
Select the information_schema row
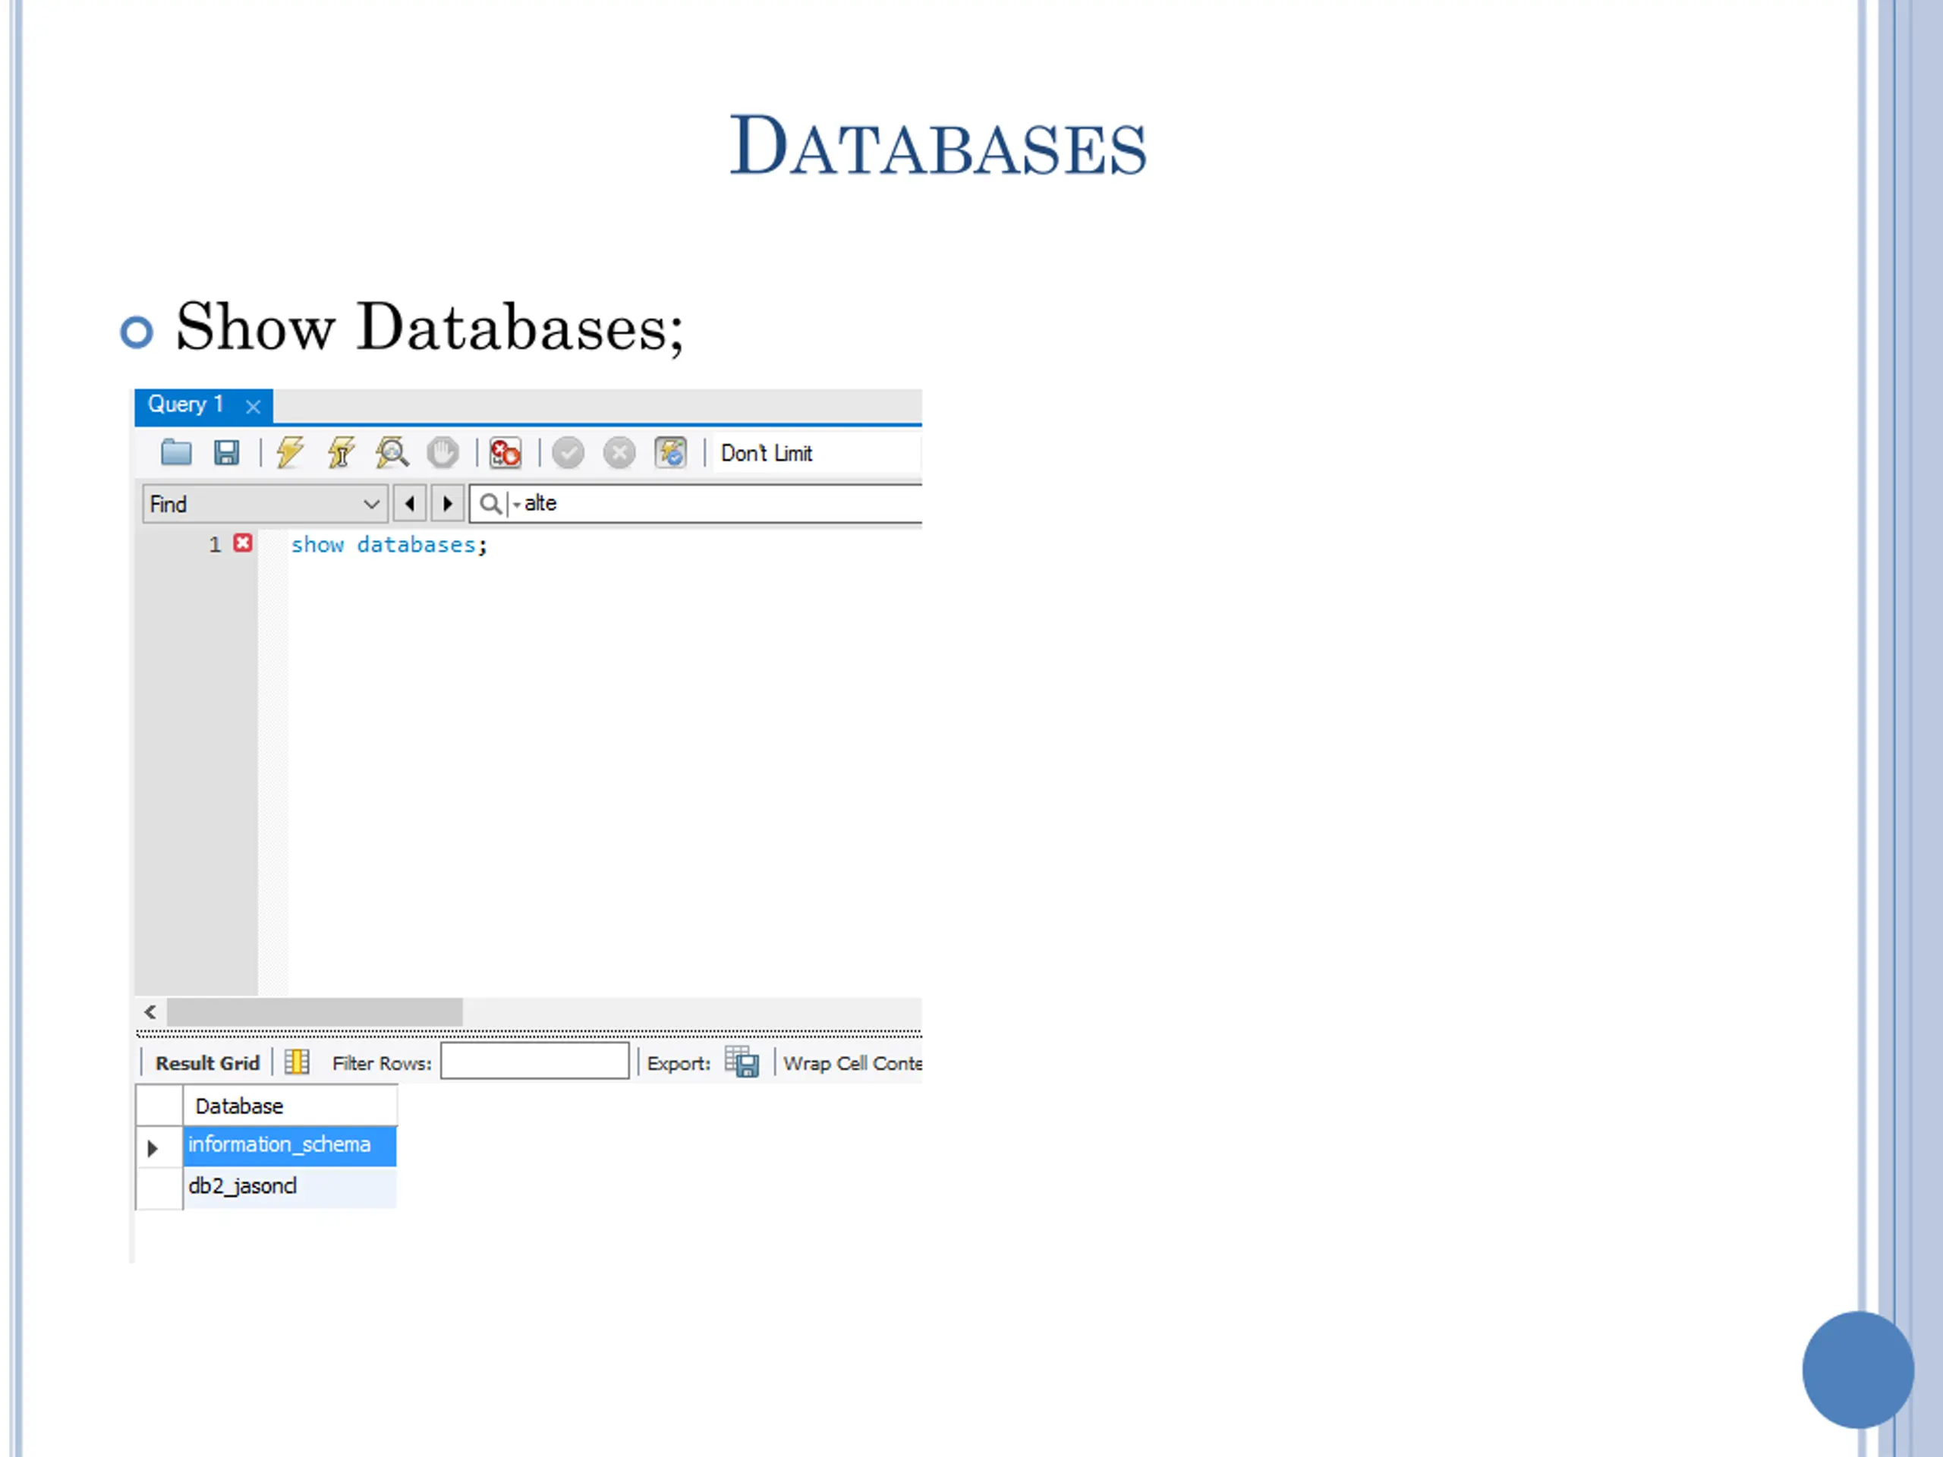coord(290,1145)
